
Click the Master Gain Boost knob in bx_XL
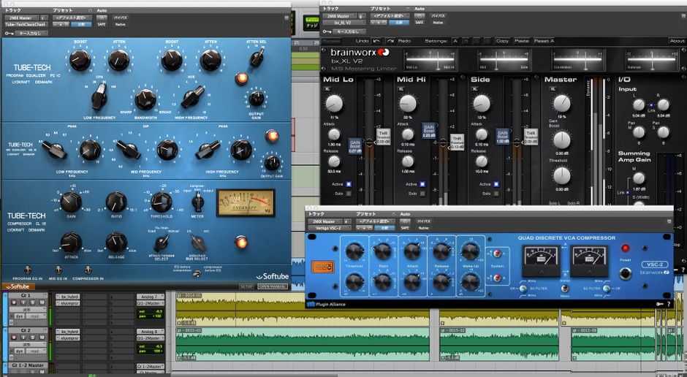pos(562,140)
